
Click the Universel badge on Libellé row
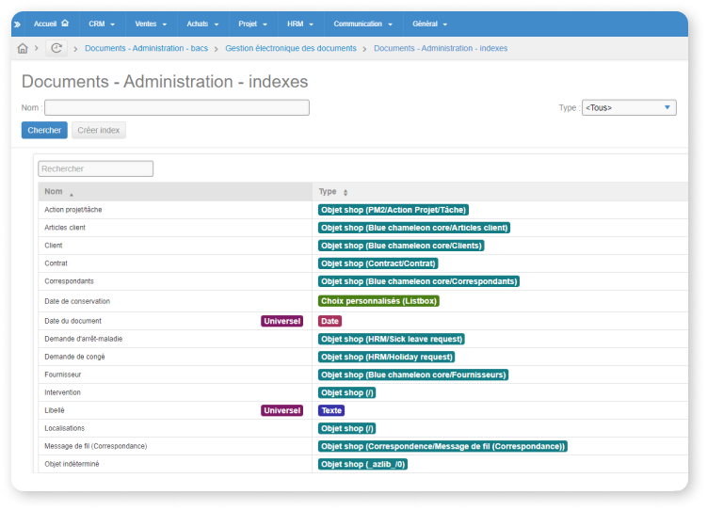tap(281, 410)
